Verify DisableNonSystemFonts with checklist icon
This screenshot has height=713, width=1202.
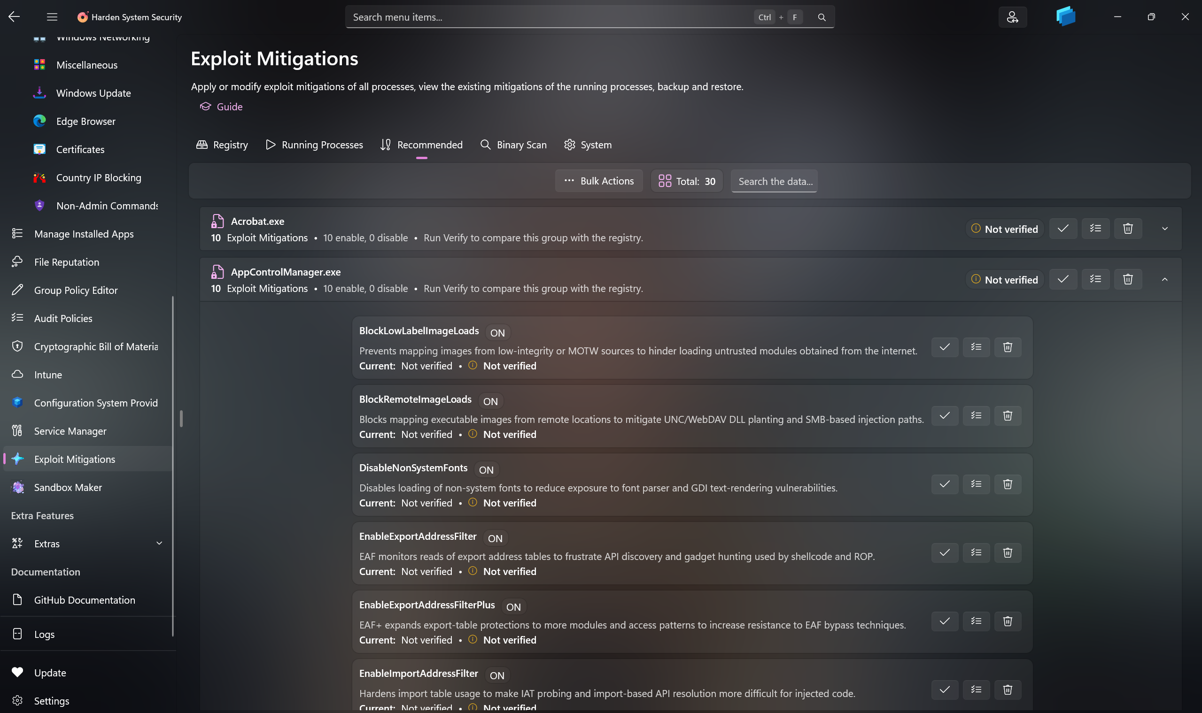coord(976,484)
